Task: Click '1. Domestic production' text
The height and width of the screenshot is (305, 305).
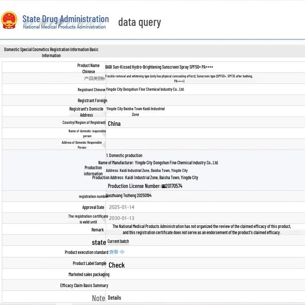Action: [x=124, y=156]
